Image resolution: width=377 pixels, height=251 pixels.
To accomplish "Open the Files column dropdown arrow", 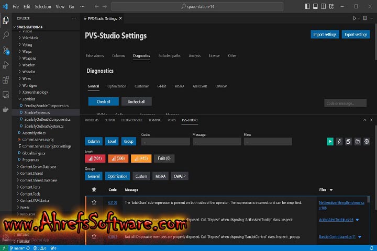I will [x=331, y=190].
